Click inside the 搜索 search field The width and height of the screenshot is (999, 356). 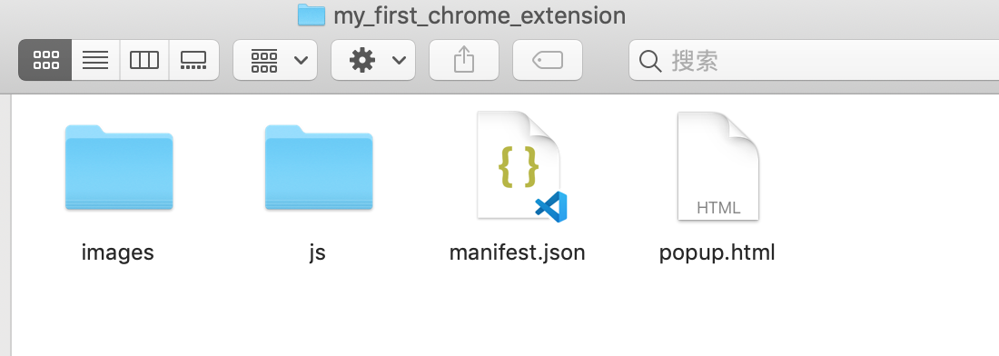[814, 60]
